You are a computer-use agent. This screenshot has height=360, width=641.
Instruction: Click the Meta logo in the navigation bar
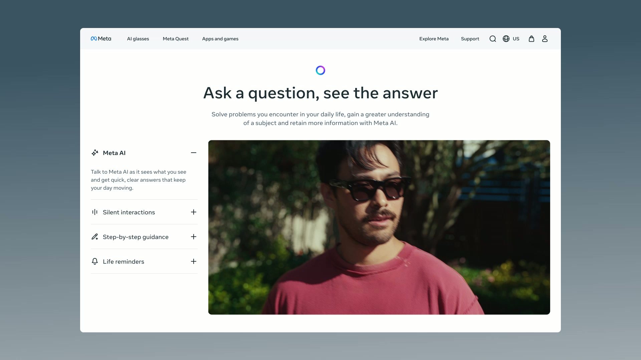coord(101,39)
